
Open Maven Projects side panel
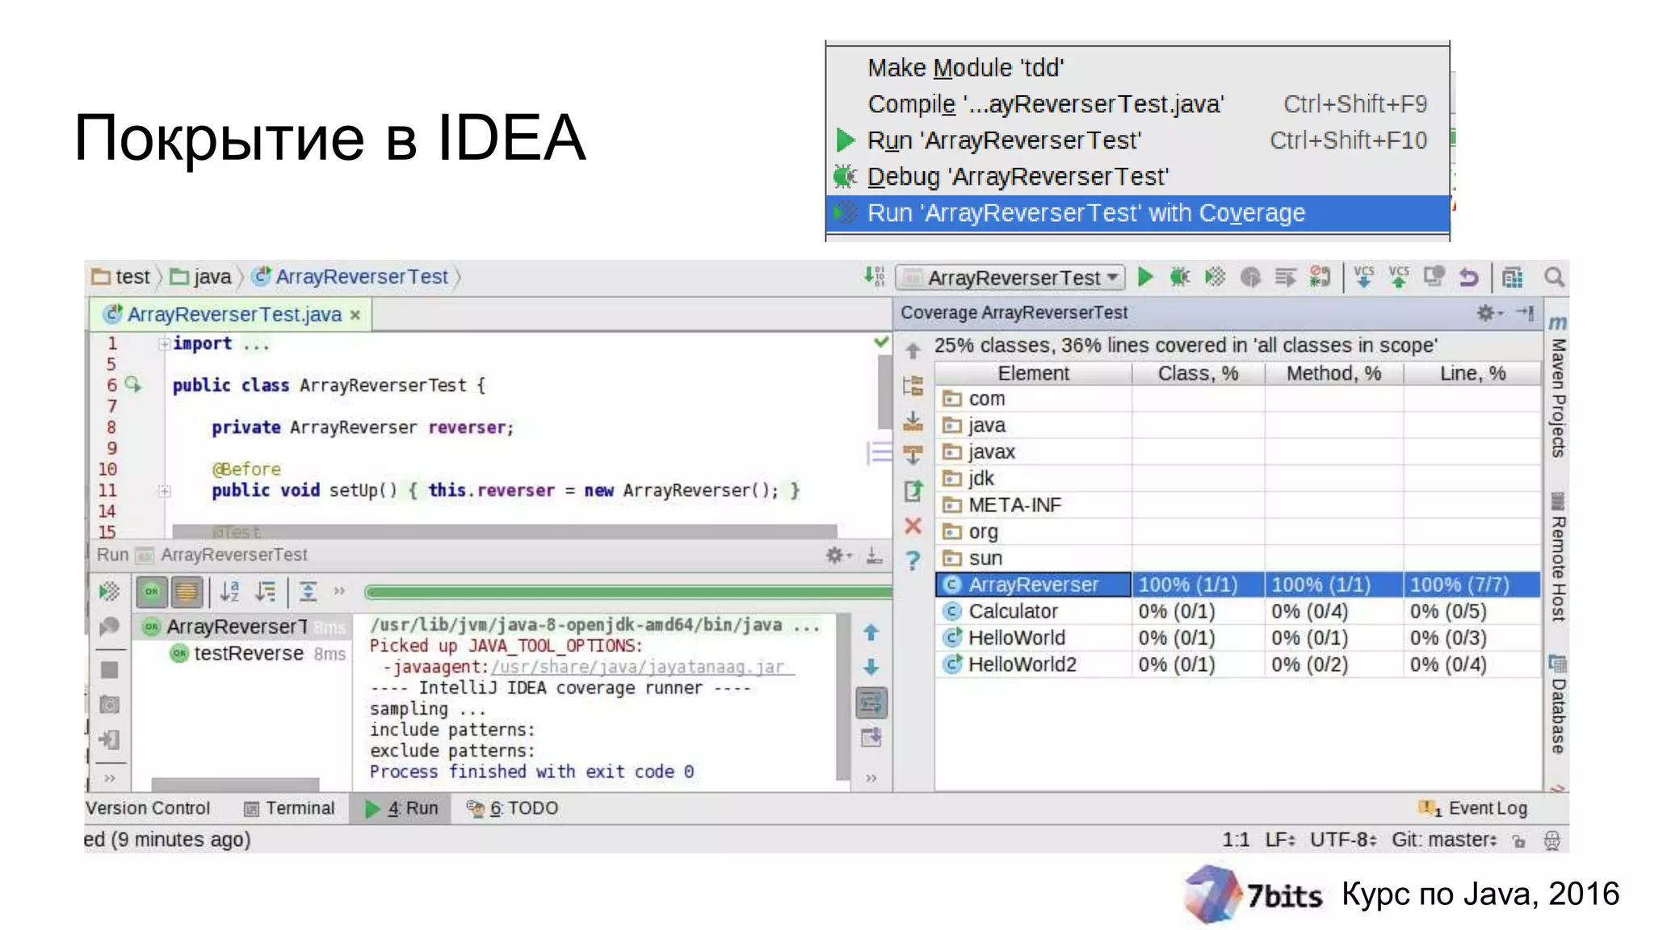tap(1557, 387)
